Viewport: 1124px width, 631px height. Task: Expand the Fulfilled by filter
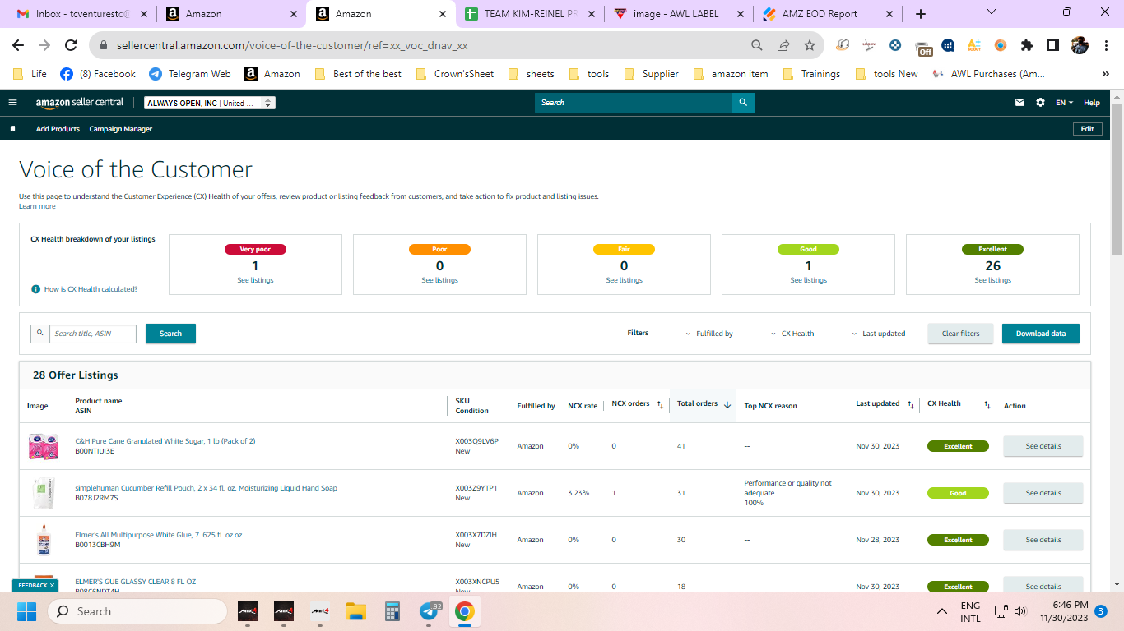[709, 334]
